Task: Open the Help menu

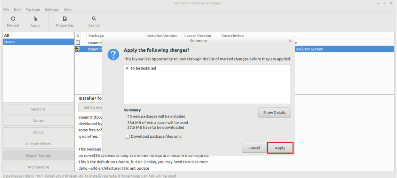Action: tap(68, 9)
